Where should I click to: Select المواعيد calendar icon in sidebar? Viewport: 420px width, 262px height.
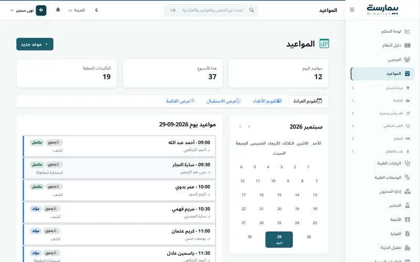(x=407, y=73)
